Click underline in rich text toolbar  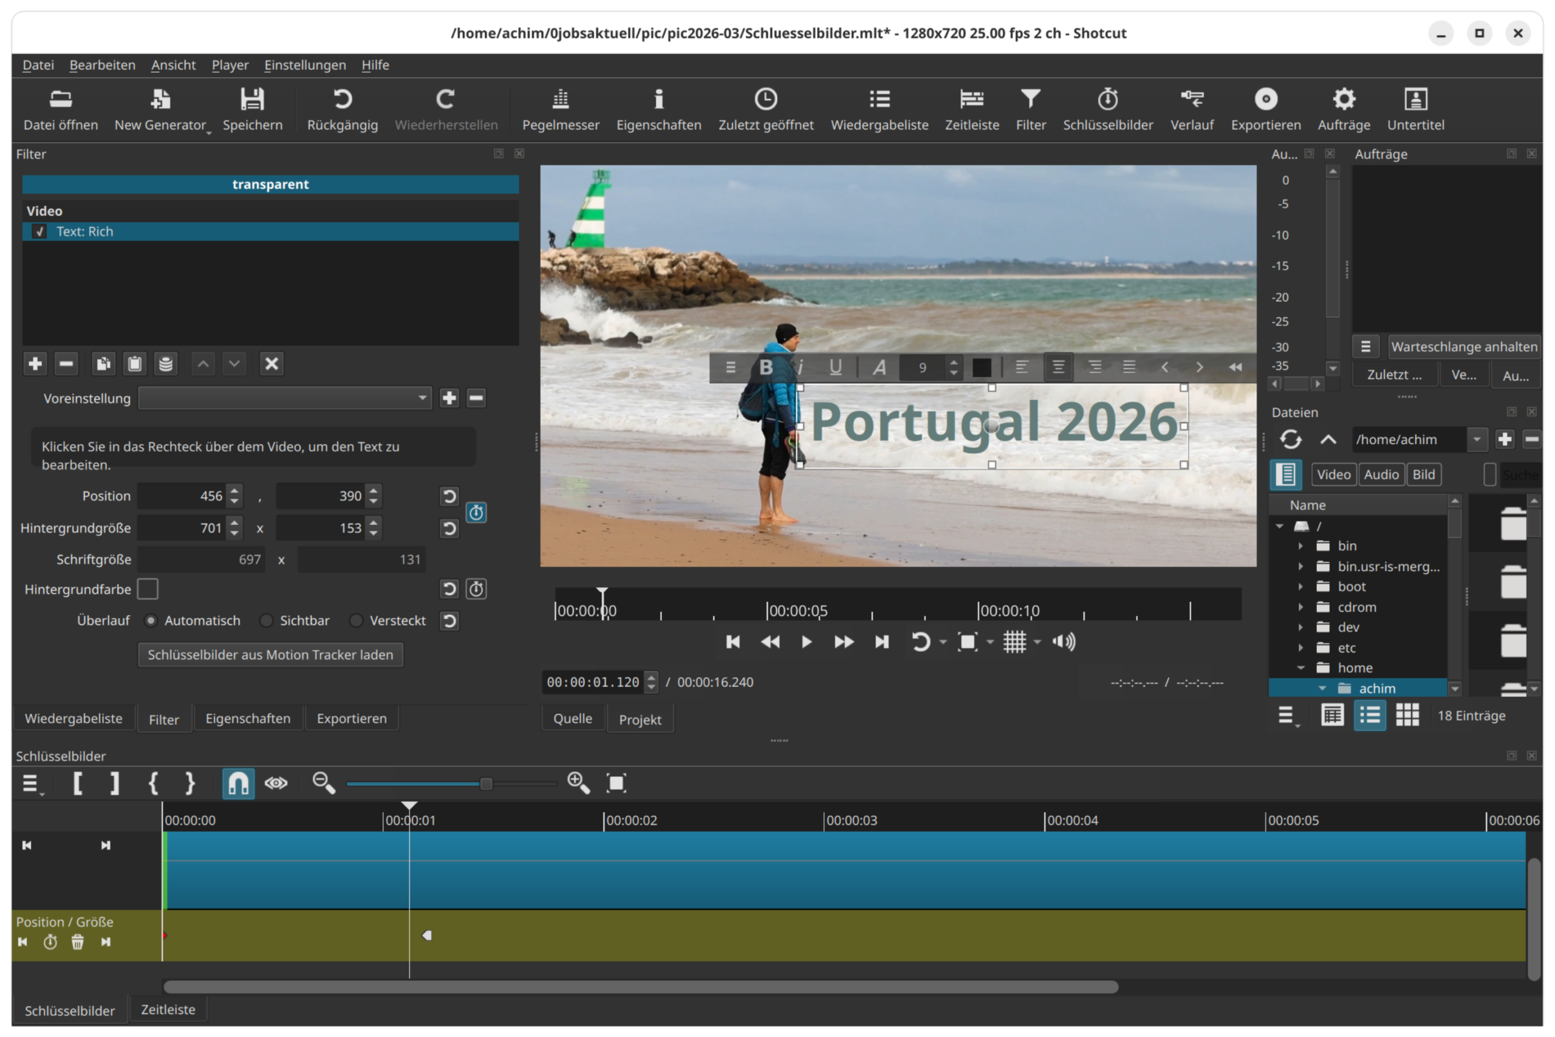tap(835, 367)
